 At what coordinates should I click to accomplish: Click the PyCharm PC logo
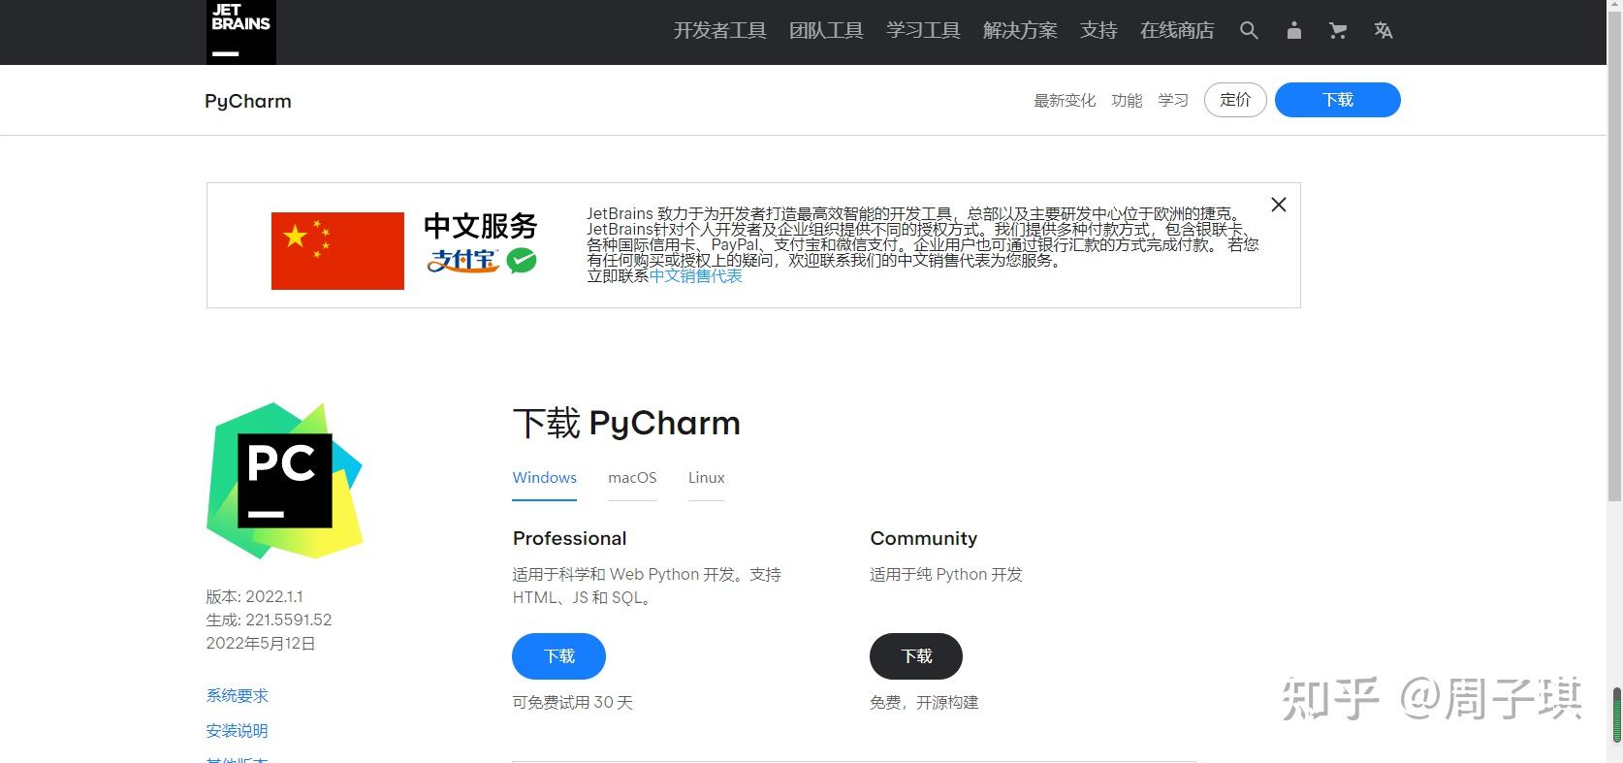pos(285,481)
